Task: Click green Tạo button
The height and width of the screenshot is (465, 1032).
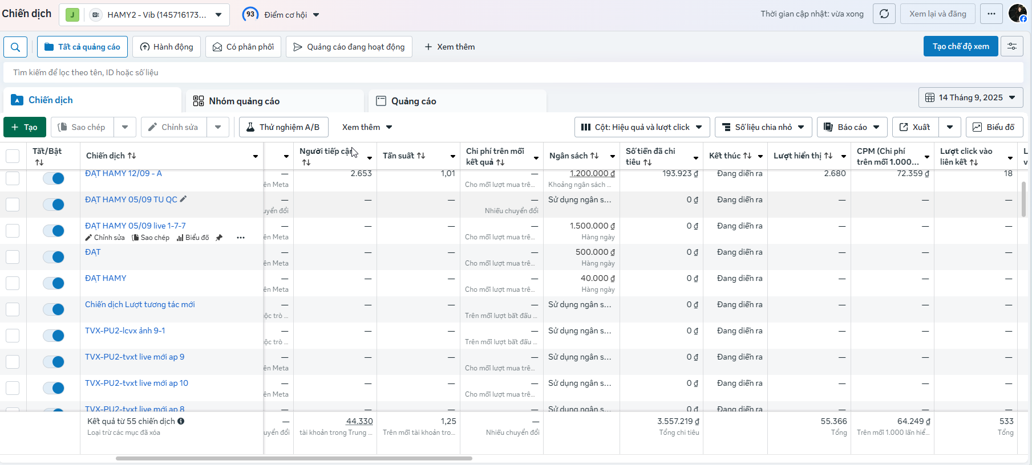Action: (x=25, y=127)
